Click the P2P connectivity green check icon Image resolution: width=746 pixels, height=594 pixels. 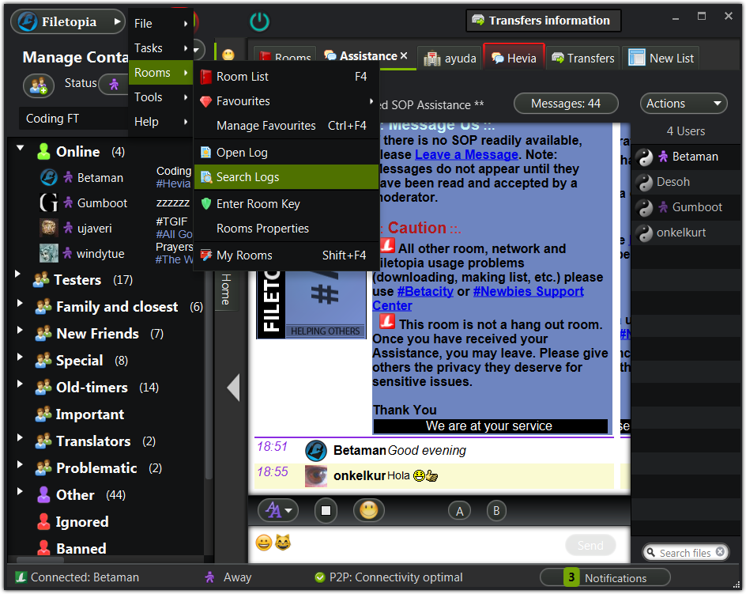pyautogui.click(x=320, y=578)
